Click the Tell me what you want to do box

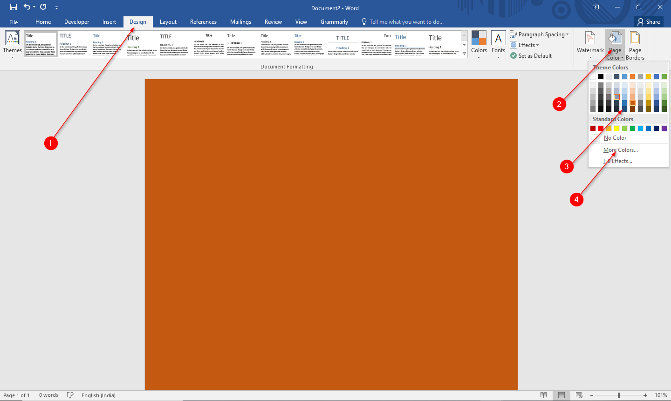(x=403, y=22)
